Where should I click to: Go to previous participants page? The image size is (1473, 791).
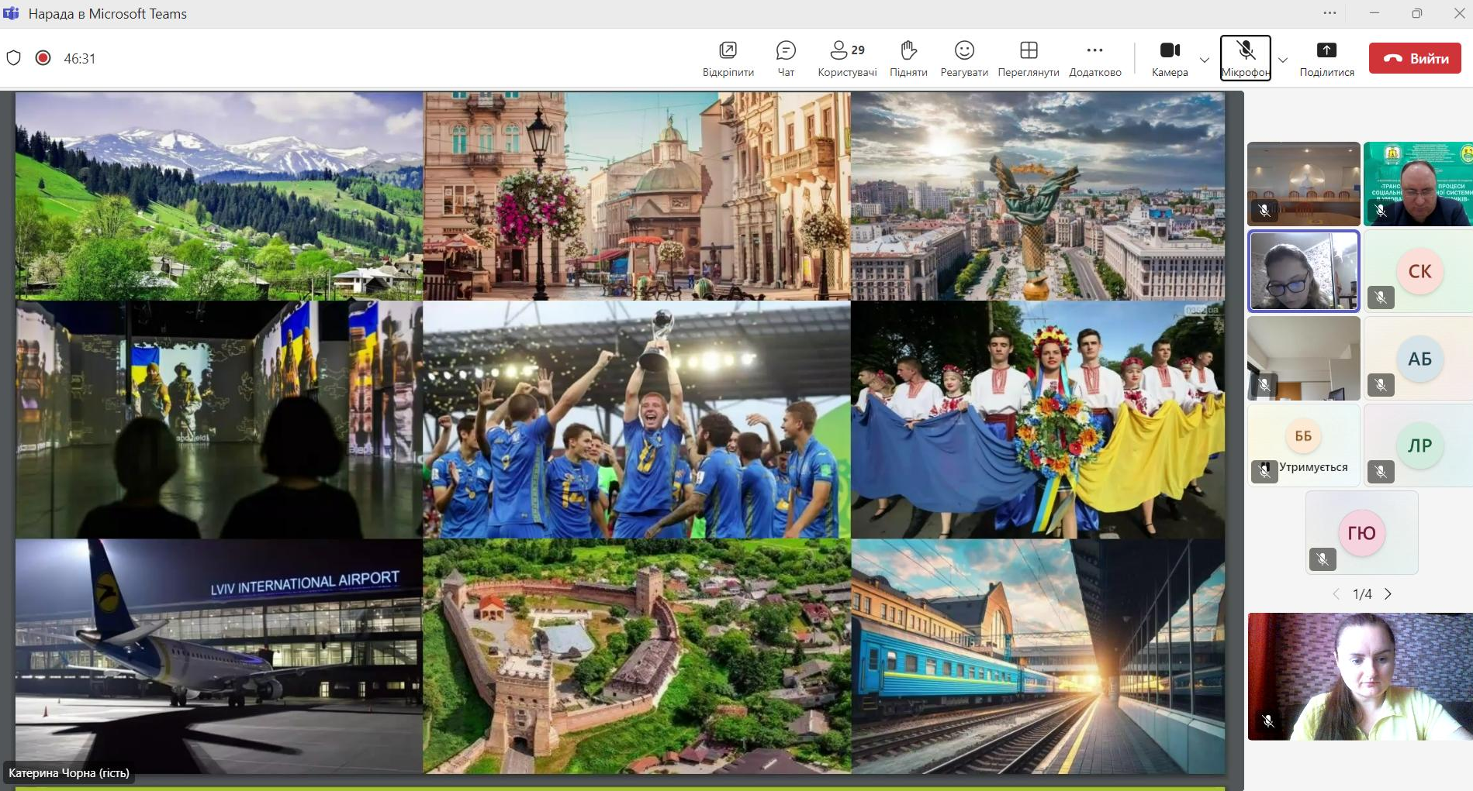pyautogui.click(x=1336, y=594)
